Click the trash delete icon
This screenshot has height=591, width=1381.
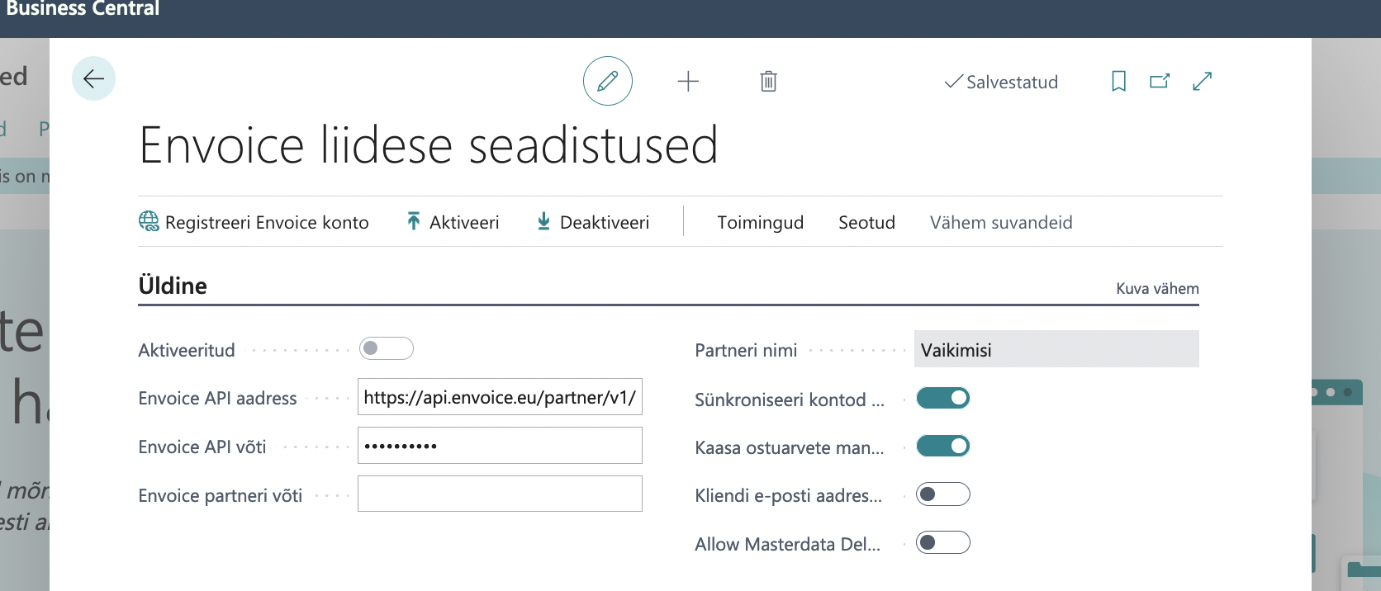(768, 81)
